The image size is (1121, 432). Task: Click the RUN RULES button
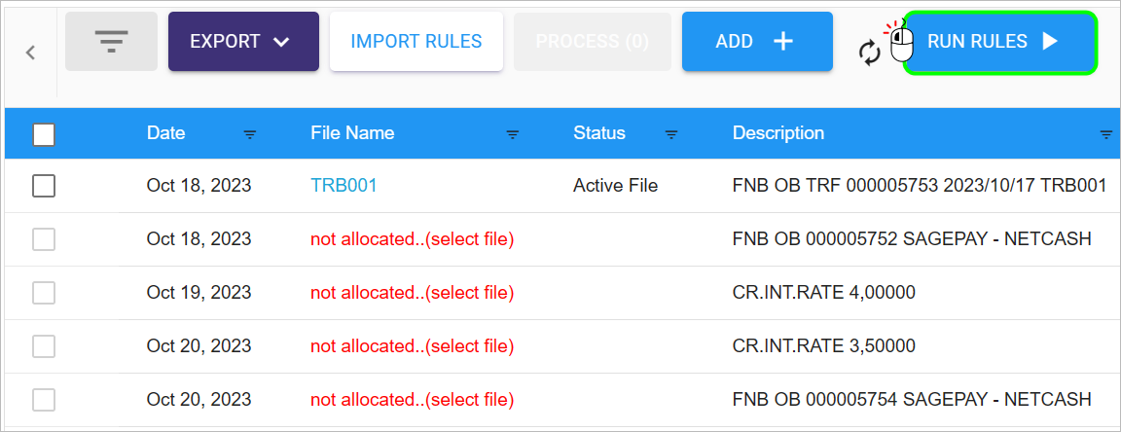[1000, 42]
